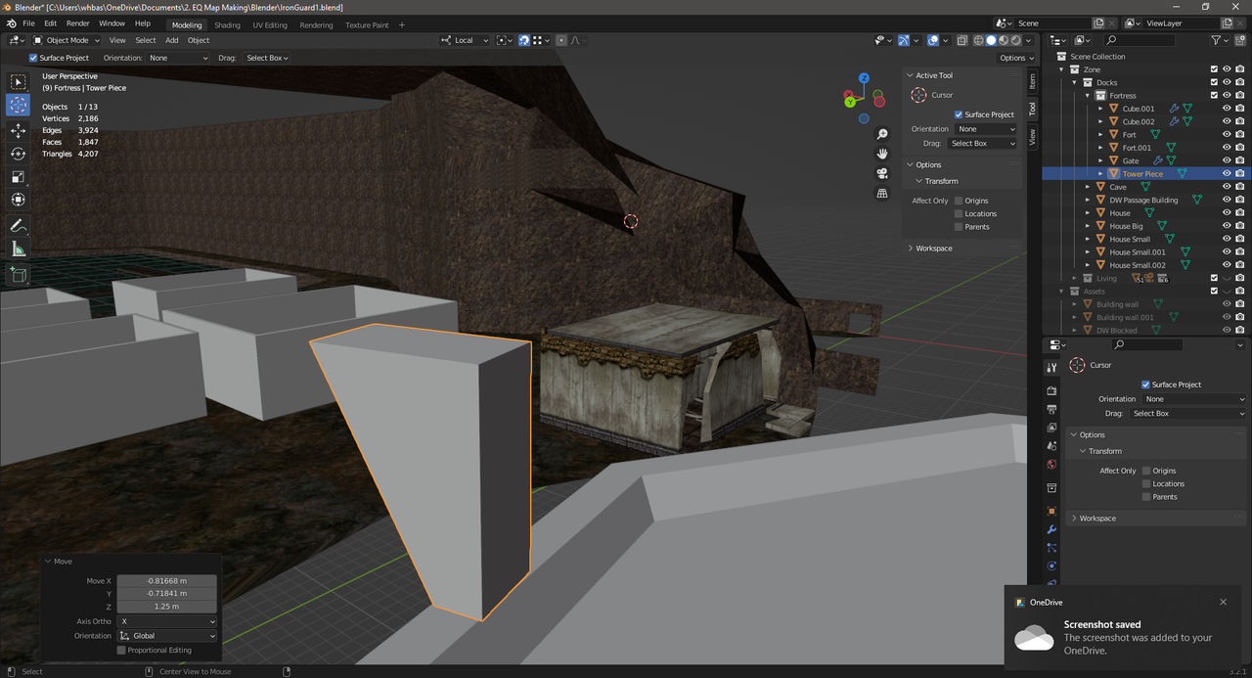
Task: Click the pan view hand icon
Action: [882, 154]
